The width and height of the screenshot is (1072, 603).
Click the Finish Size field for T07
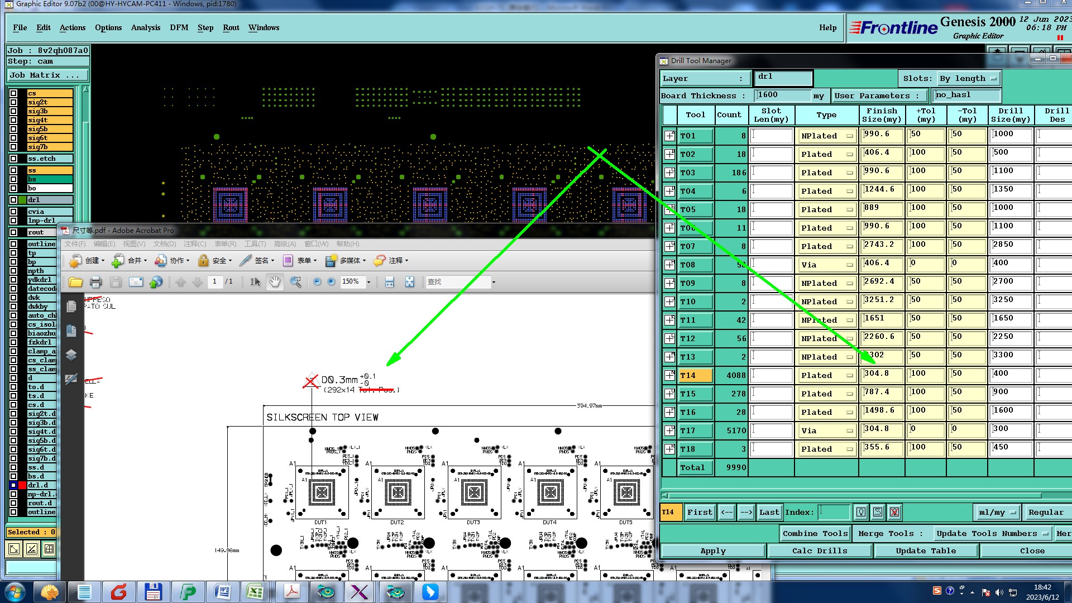(881, 245)
